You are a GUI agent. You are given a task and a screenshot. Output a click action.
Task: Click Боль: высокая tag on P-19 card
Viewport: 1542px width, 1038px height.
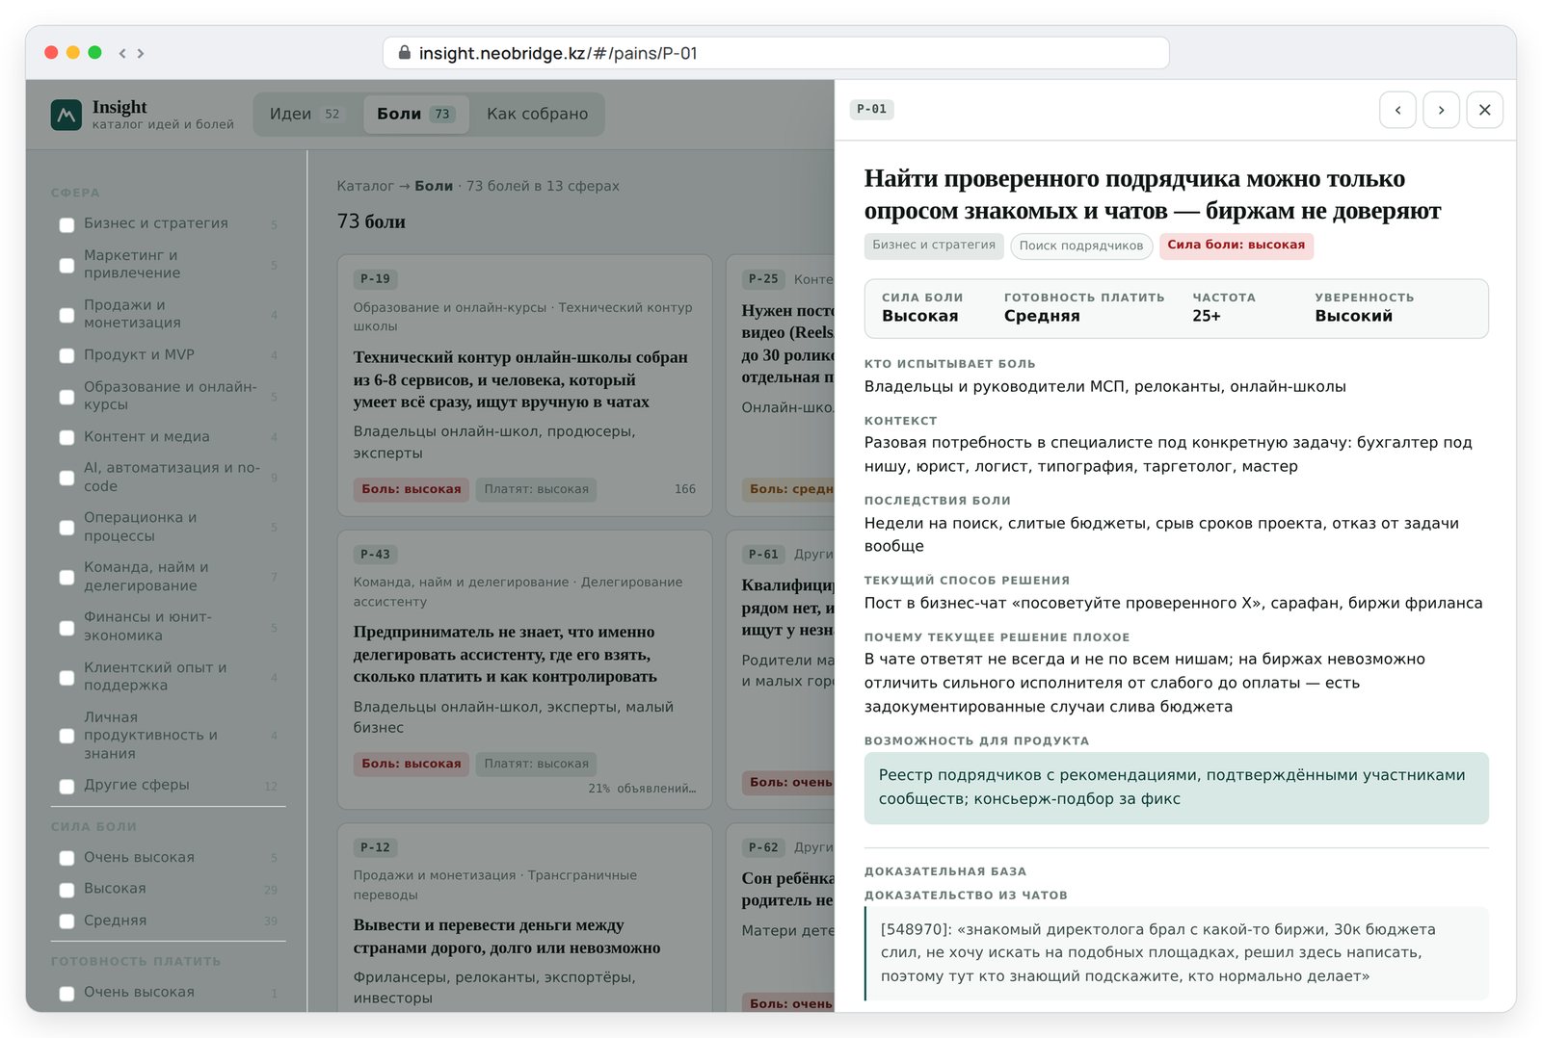pyautogui.click(x=412, y=489)
